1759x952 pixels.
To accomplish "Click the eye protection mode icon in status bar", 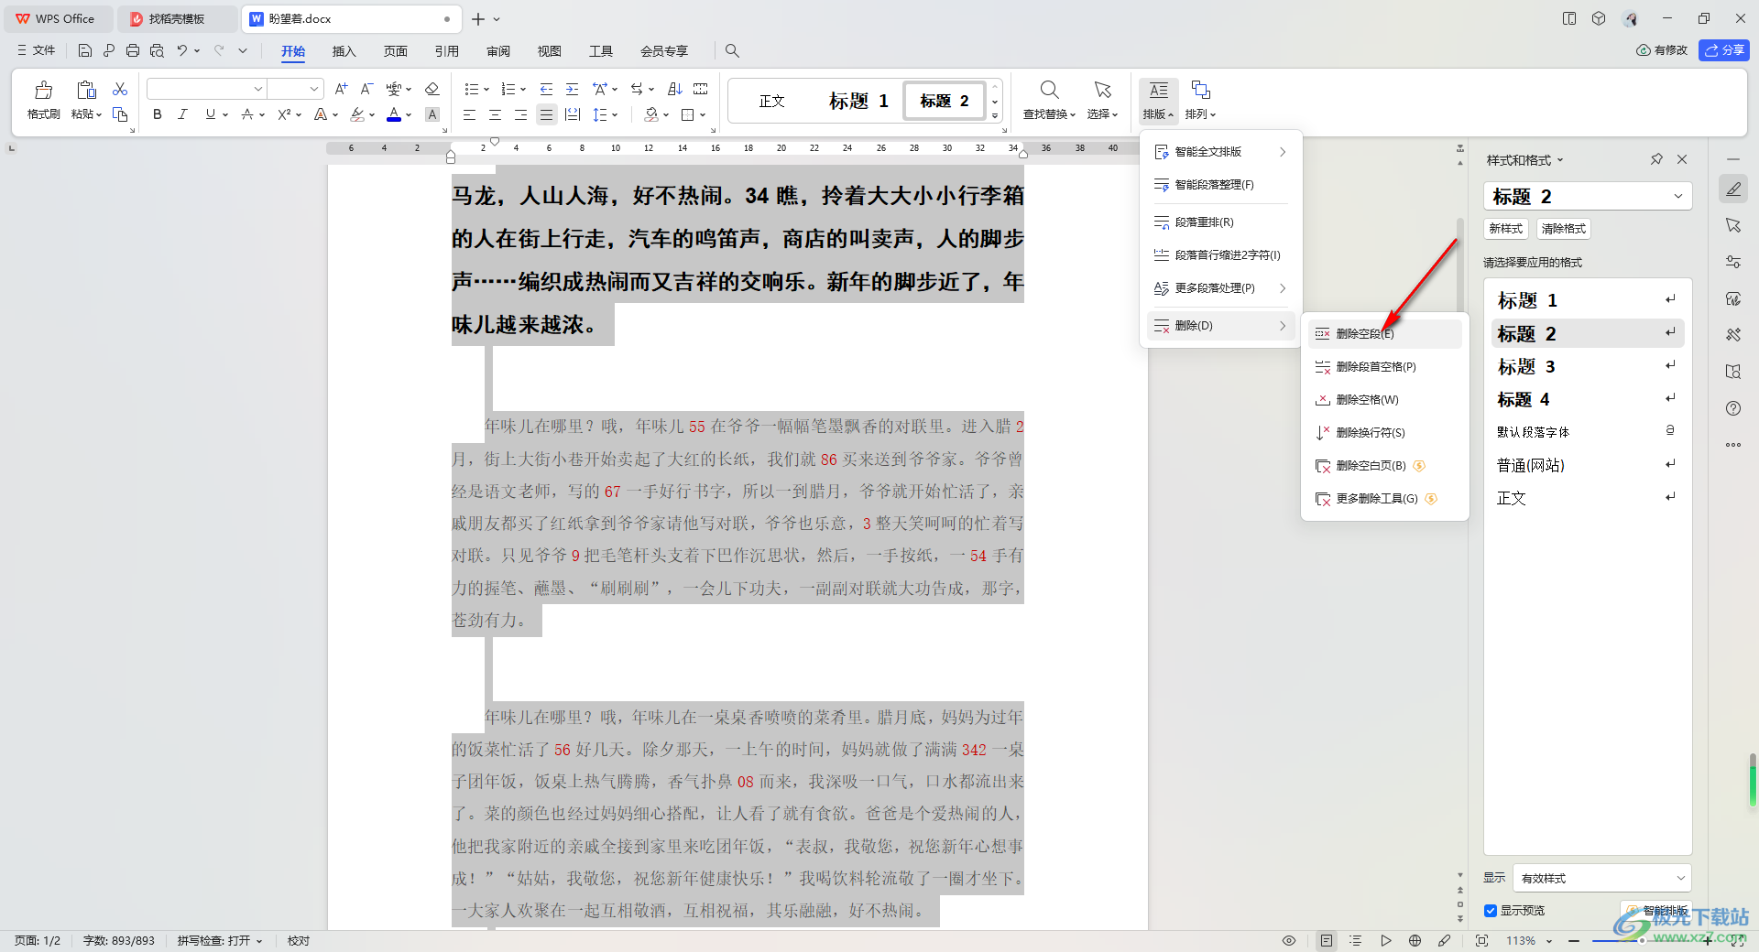I will tap(1289, 941).
